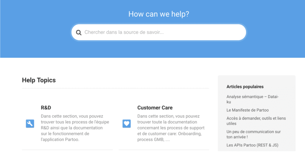Click the Articles populaires sidebar heading
This screenshot has height=156, width=305.
(245, 87)
